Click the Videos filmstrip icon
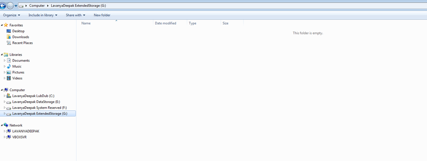 pos(9,78)
